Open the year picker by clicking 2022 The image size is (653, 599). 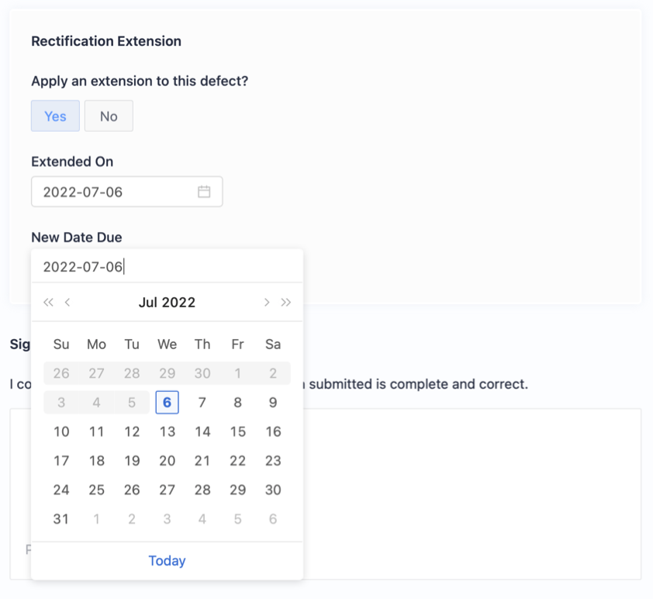tap(179, 303)
